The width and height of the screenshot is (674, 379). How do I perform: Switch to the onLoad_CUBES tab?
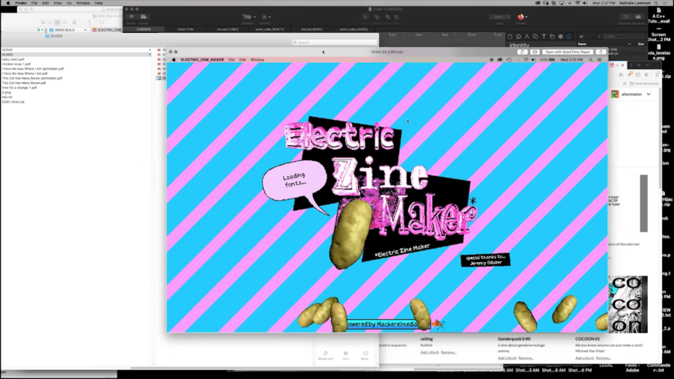coord(228,29)
